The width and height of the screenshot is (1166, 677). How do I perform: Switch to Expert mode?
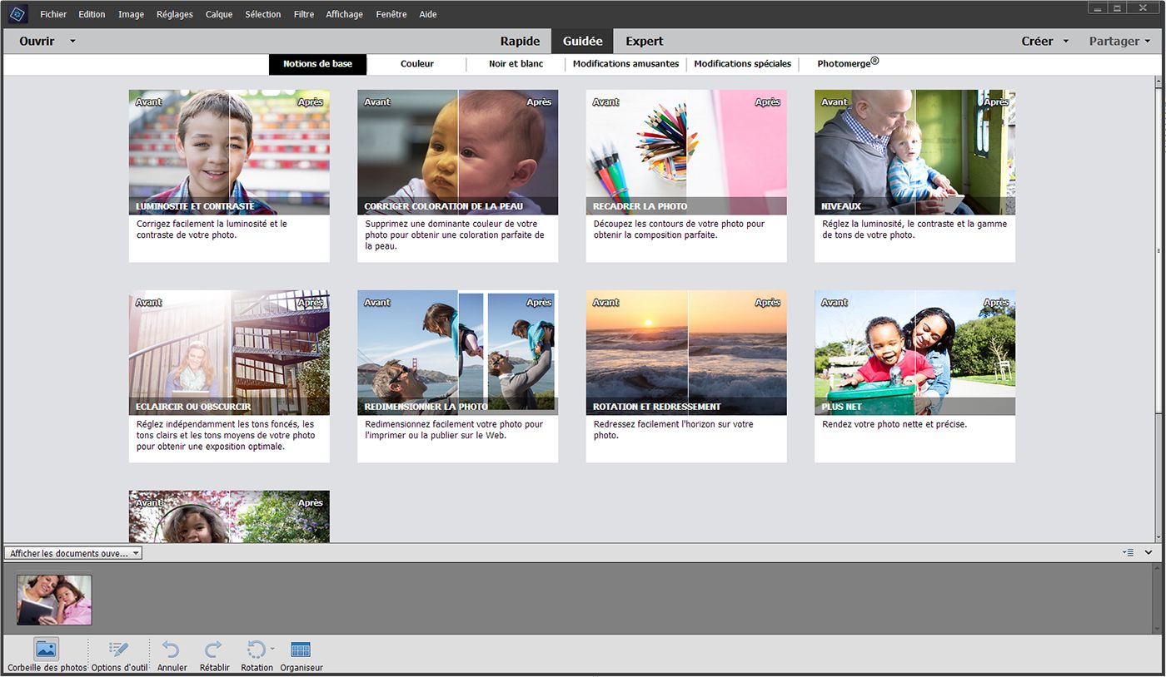[645, 41]
